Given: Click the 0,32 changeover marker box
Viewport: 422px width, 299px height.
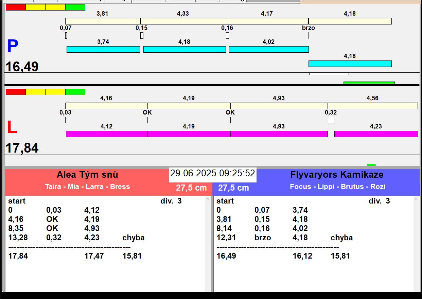Looking at the screenshot, I should coord(331,120).
